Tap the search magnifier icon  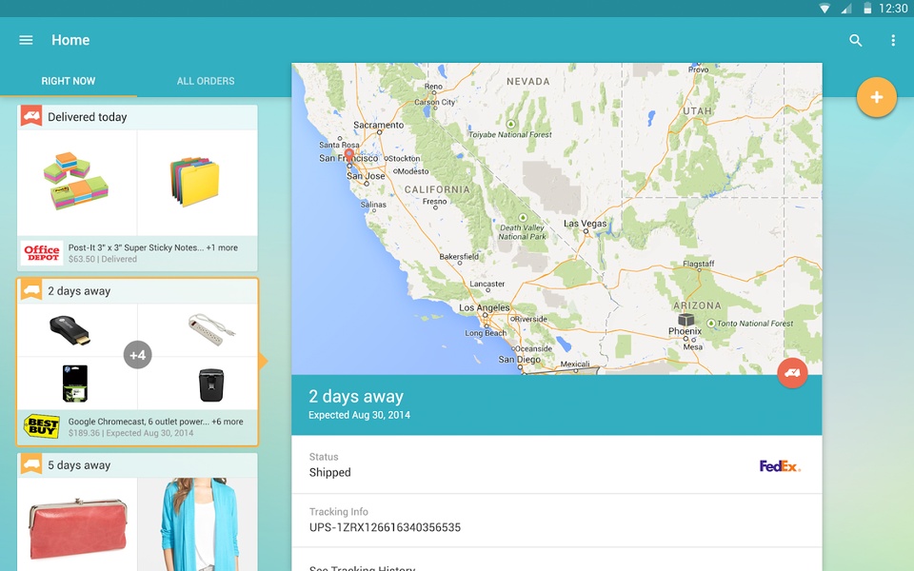pyautogui.click(x=855, y=40)
